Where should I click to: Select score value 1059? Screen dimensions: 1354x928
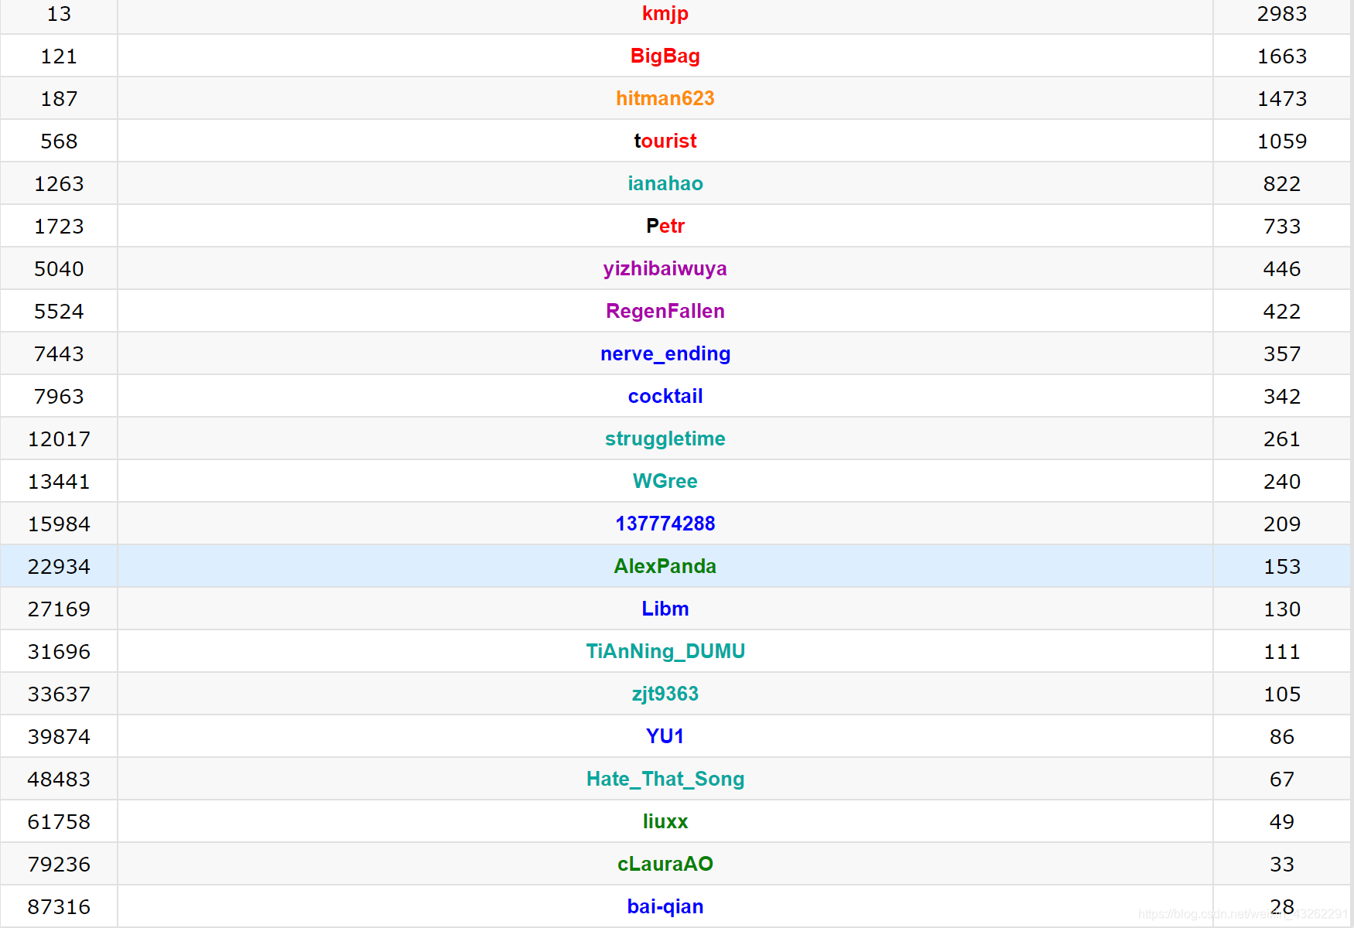(1281, 141)
